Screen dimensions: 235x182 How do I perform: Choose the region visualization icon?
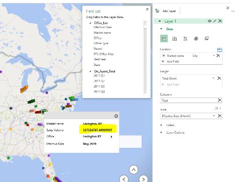coord(206,39)
